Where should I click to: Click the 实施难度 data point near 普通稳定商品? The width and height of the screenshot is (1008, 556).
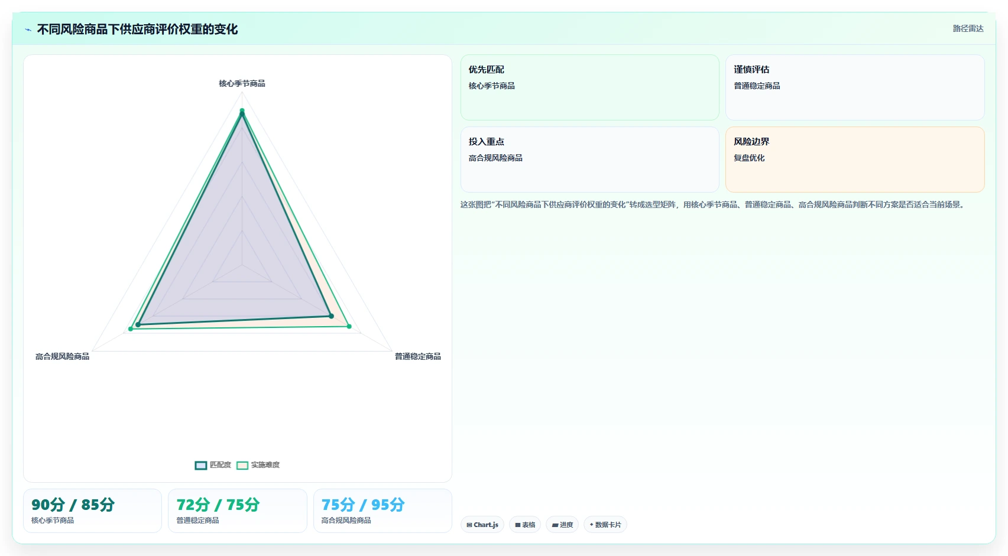point(349,326)
